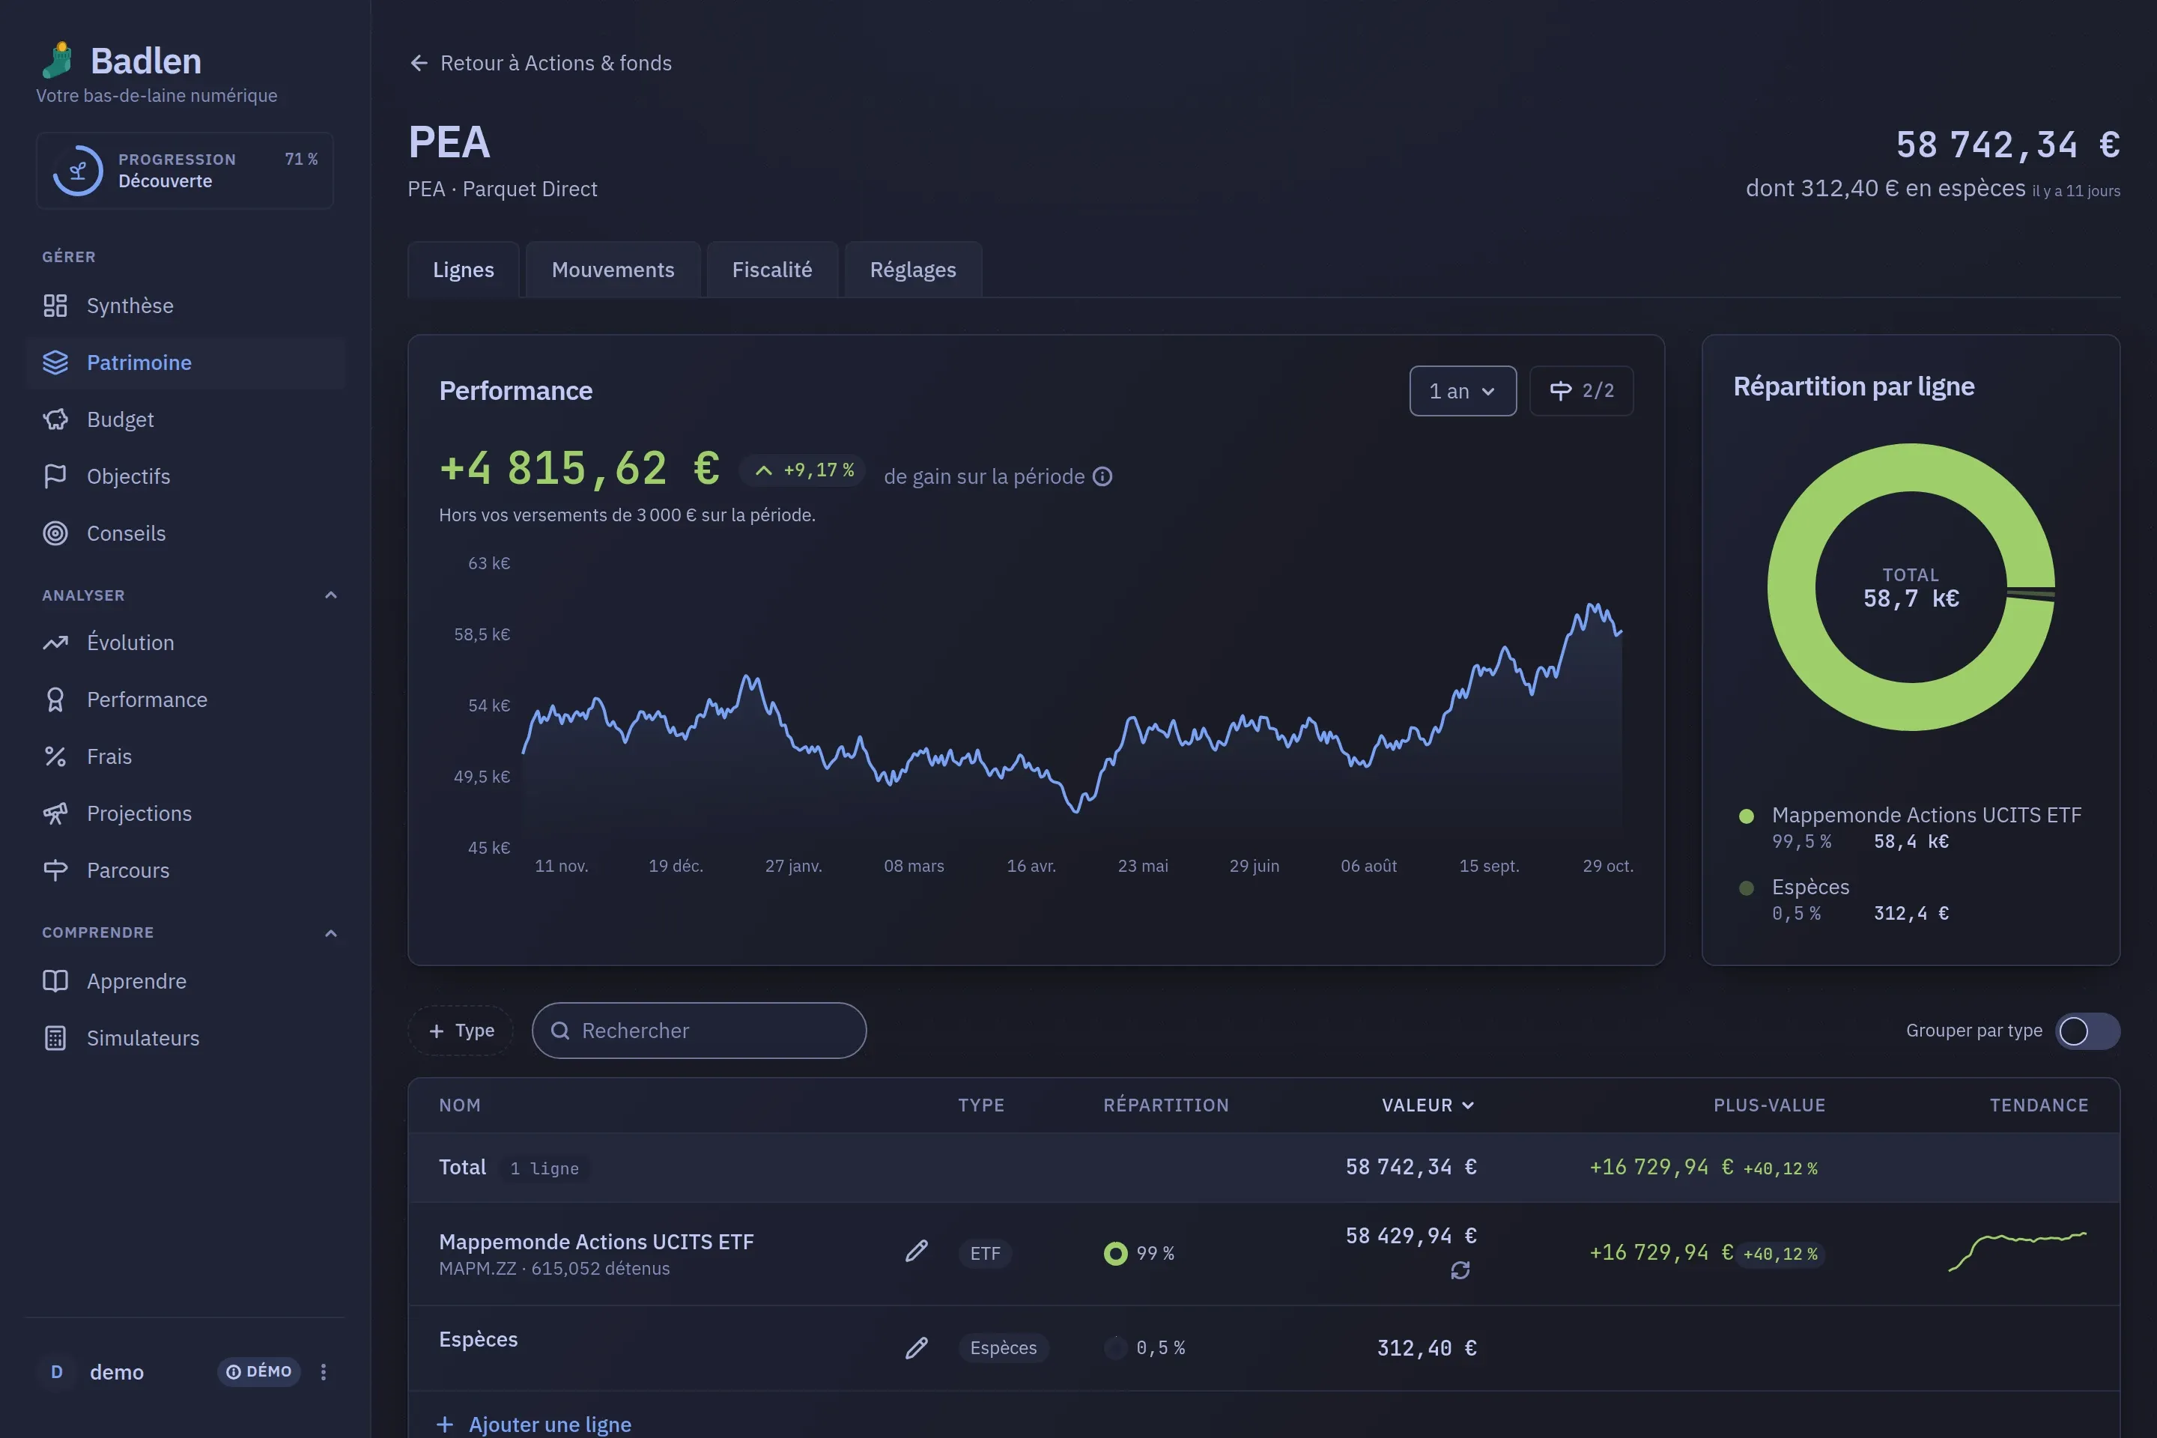This screenshot has width=2157, height=1438.
Task: Open the Progression Découverte 71 % card
Action: [185, 171]
